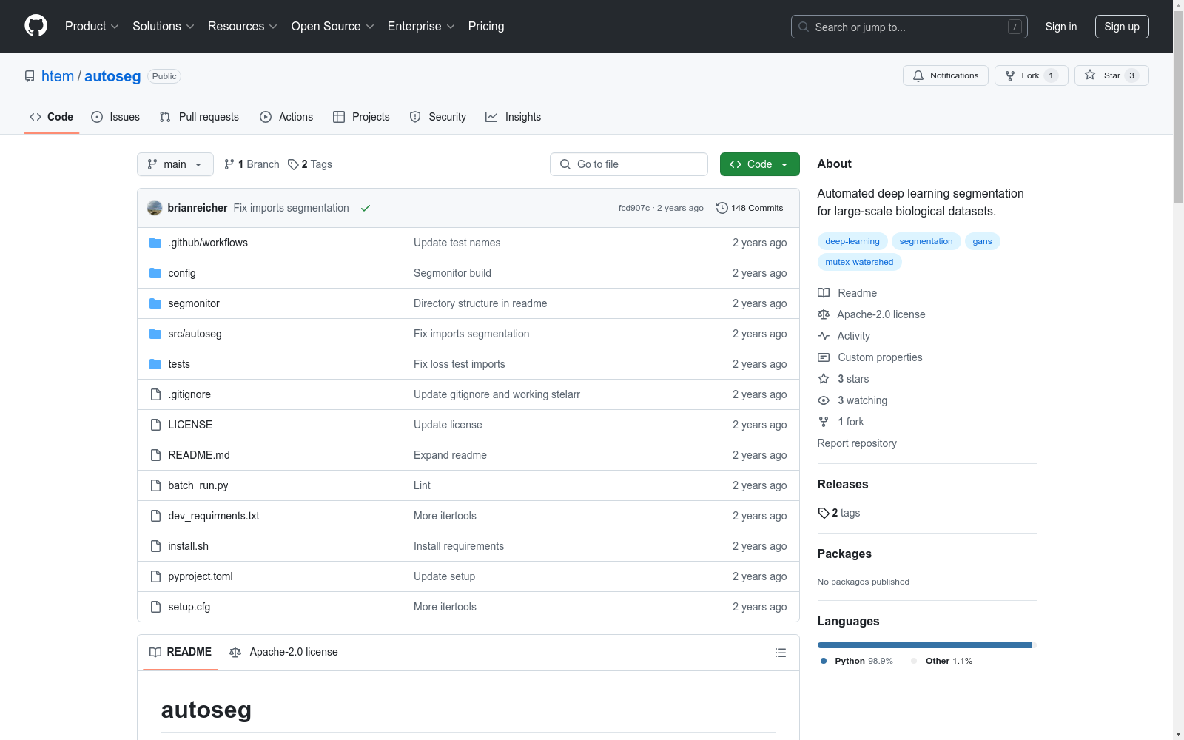Click the gans topic tag
Screen dimensions: 1184x740
click(x=983, y=241)
